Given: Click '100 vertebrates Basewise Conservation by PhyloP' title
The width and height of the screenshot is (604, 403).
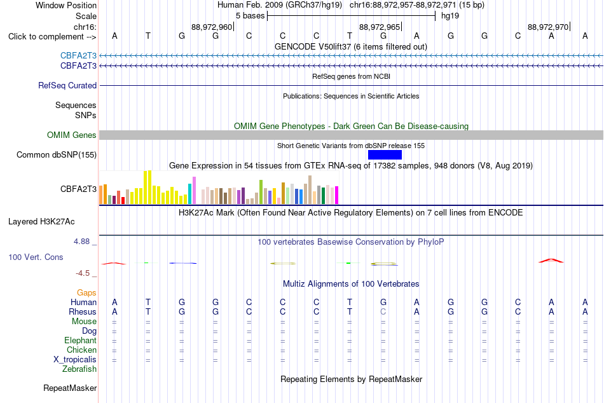Looking at the screenshot, I should (350, 242).
